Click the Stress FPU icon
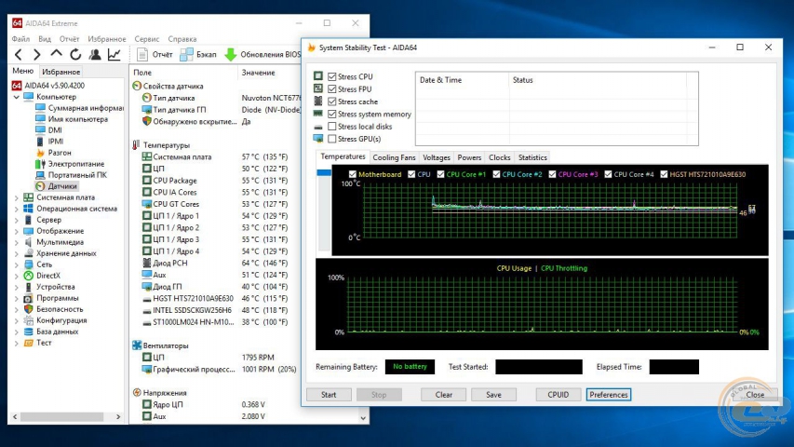The width and height of the screenshot is (794, 447). [x=318, y=88]
